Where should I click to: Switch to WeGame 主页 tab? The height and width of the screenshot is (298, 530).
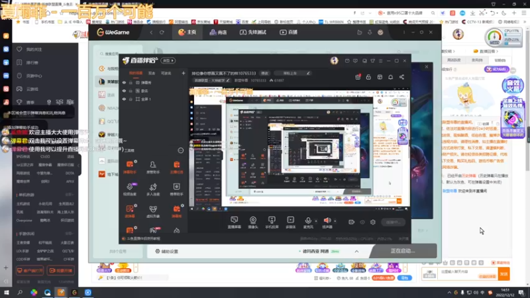click(x=187, y=32)
